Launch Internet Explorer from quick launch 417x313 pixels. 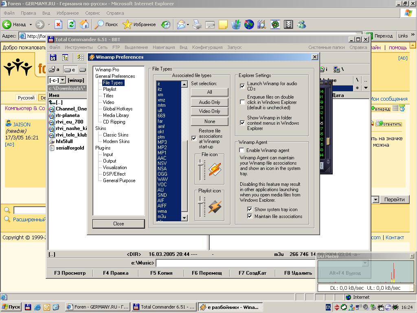click(37, 307)
